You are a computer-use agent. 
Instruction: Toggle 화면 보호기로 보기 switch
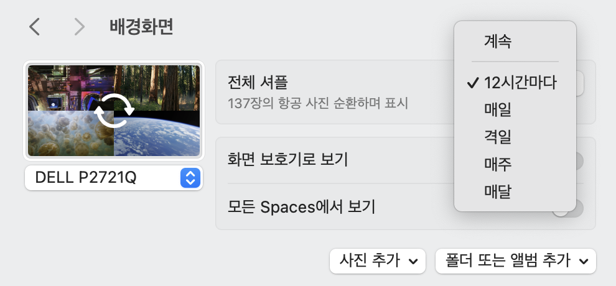tap(580, 160)
